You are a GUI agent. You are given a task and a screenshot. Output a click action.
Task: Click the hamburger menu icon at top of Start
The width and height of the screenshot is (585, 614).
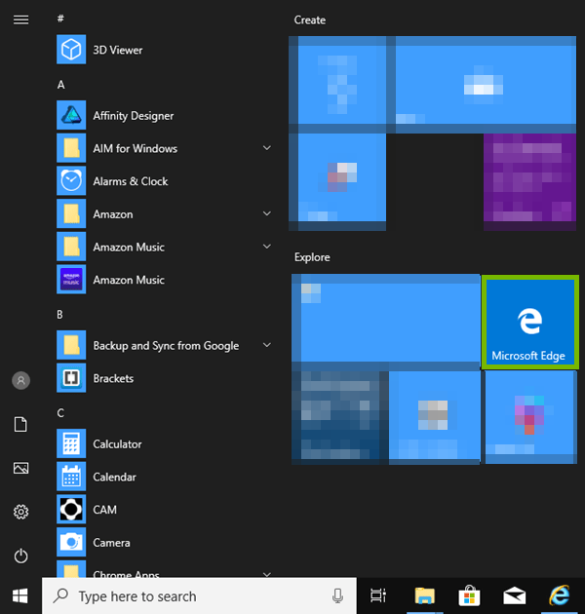pyautogui.click(x=20, y=19)
